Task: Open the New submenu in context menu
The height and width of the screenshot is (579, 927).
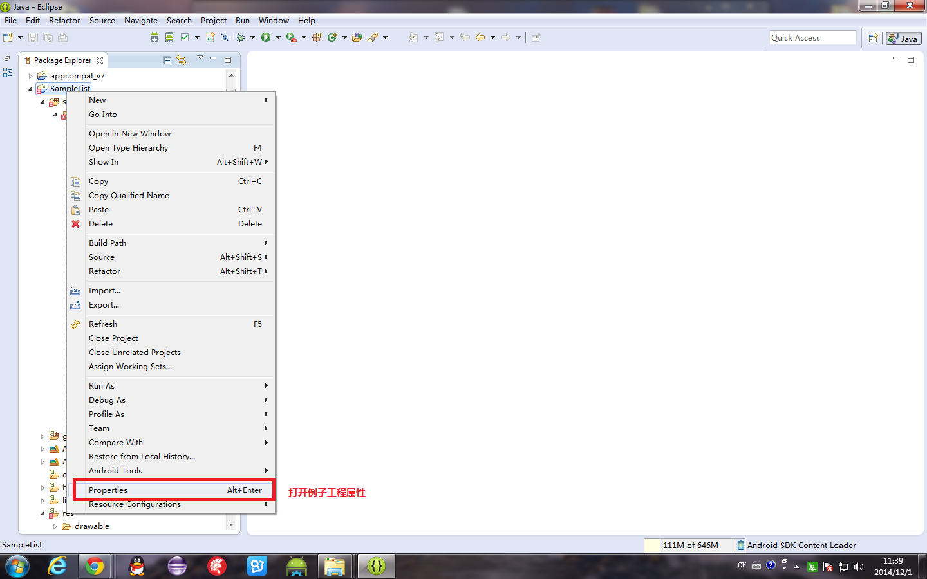Action: [171, 100]
